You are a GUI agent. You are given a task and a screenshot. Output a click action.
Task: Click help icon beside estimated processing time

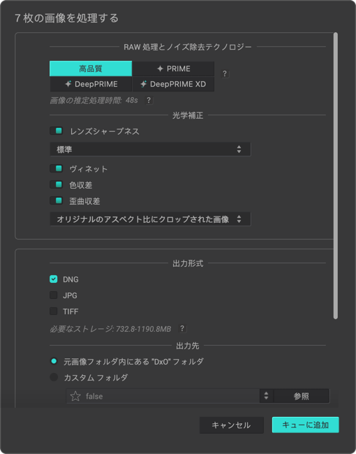(149, 100)
